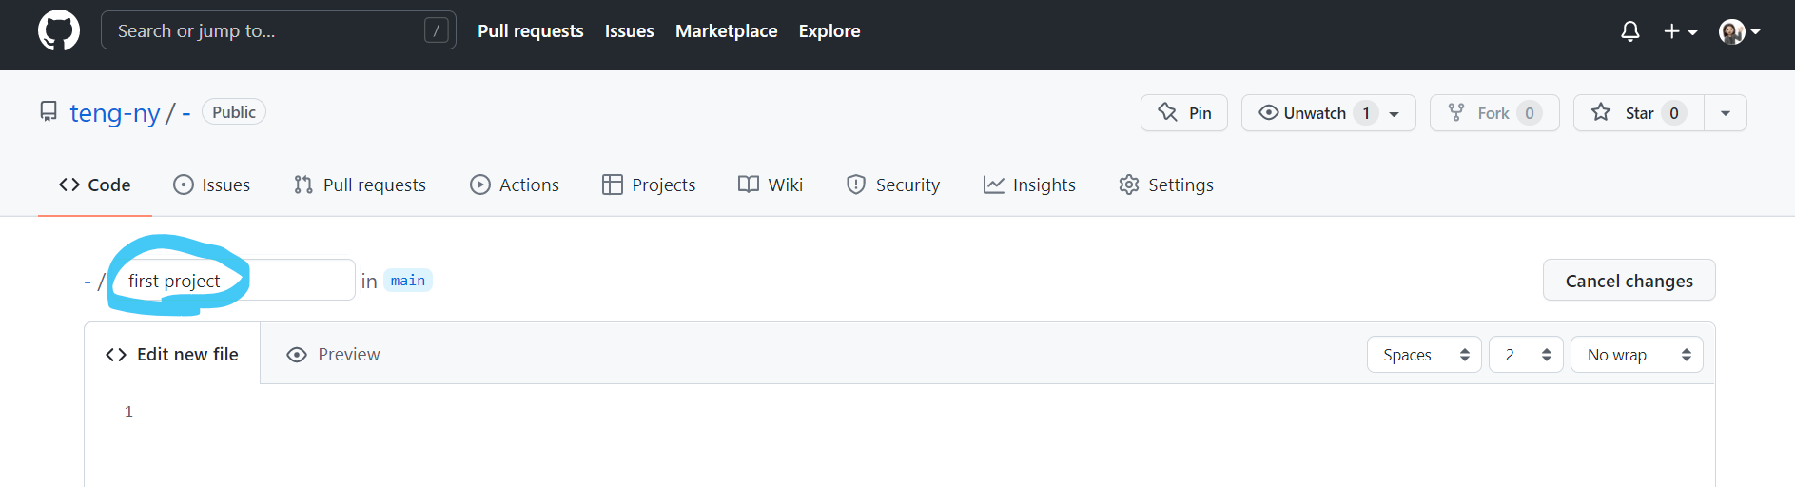Viewport: 1795px width, 487px height.
Task: Open Marketplace in top navigation
Action: [726, 30]
